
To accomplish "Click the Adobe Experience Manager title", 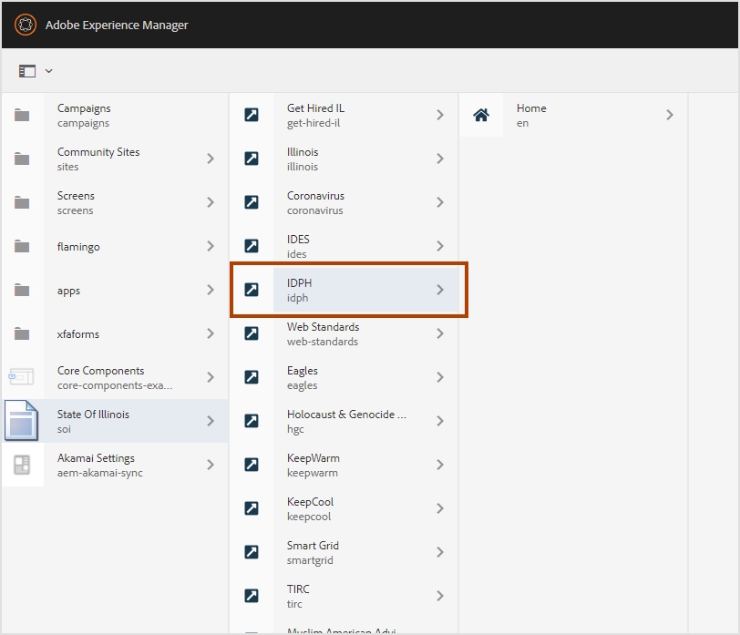I will [117, 25].
